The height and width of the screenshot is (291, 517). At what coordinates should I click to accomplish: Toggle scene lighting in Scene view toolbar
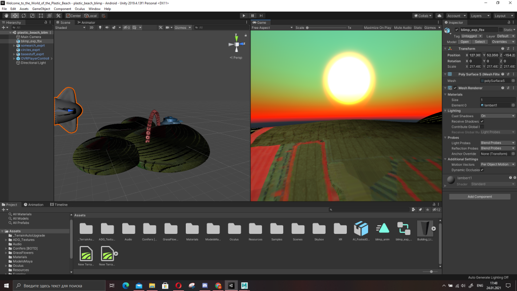(x=100, y=28)
